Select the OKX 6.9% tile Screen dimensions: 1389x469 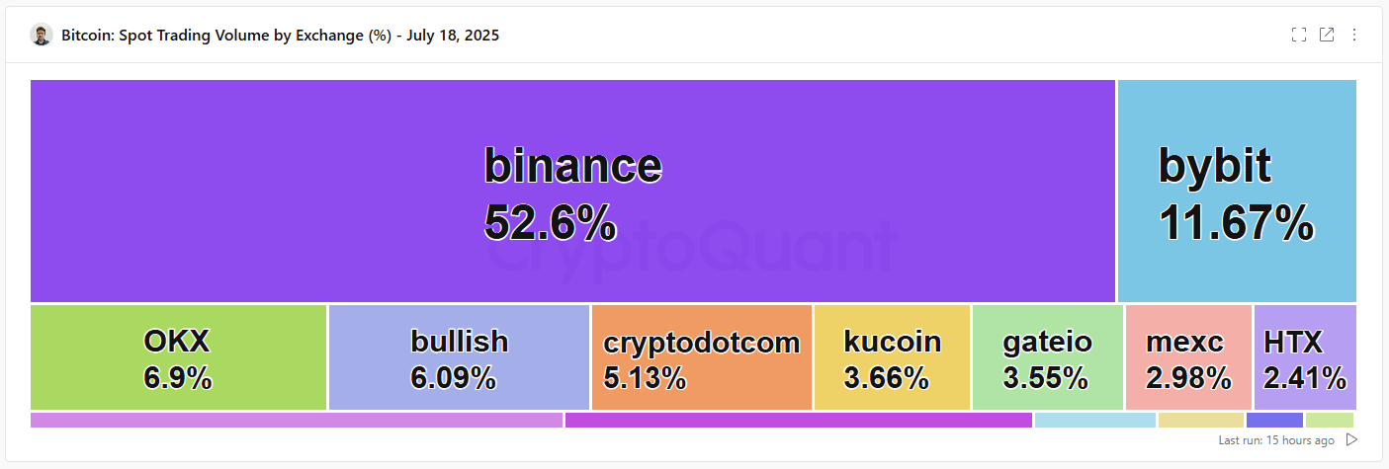point(178,357)
